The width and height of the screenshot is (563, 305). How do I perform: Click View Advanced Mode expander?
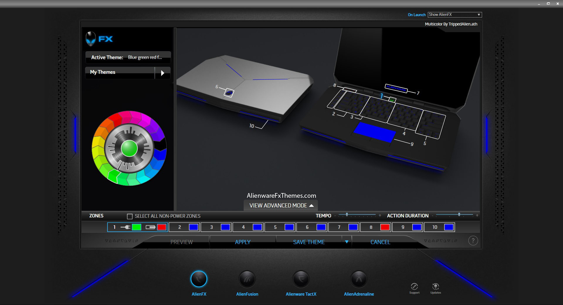click(x=281, y=205)
